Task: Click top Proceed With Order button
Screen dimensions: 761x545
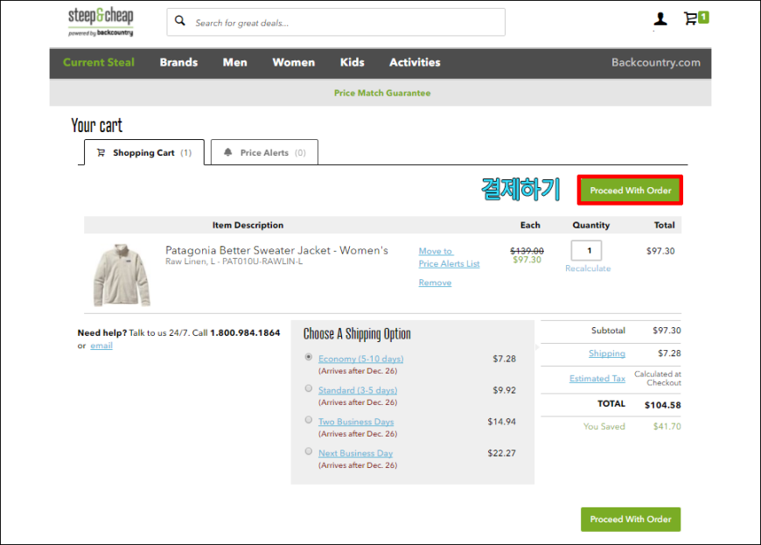Action: [x=631, y=190]
